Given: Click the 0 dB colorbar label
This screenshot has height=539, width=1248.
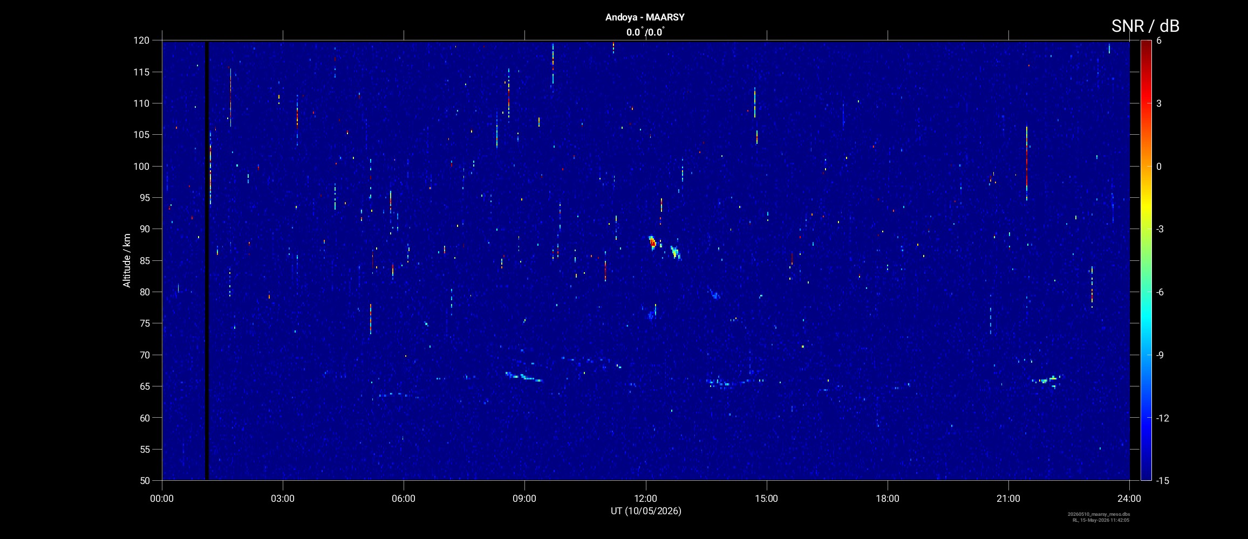Looking at the screenshot, I should 1159,167.
